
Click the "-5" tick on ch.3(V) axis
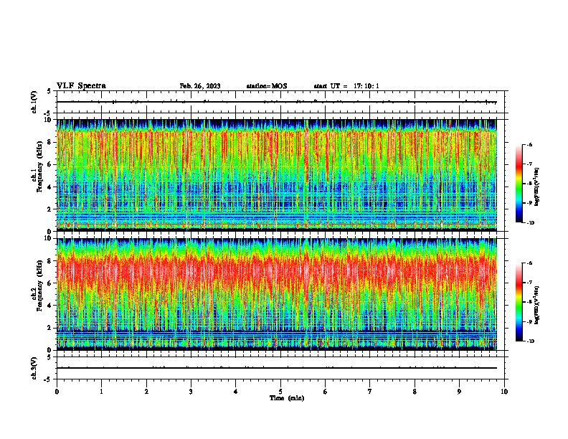point(49,379)
